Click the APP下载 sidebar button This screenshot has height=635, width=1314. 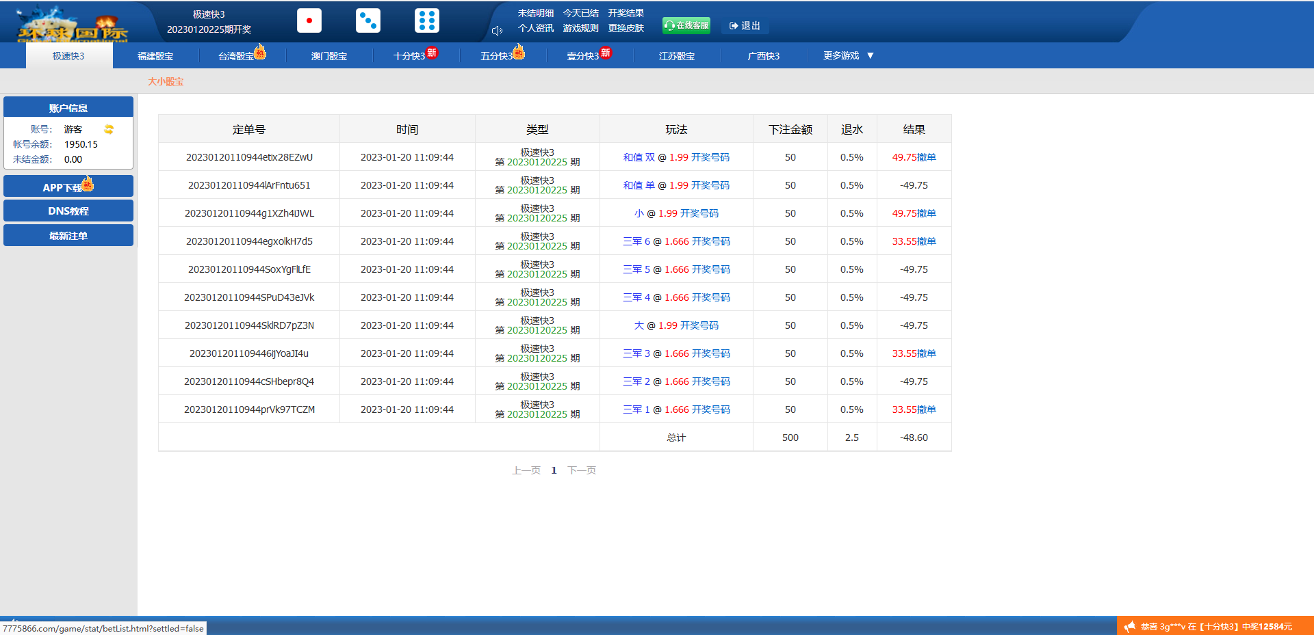pyautogui.click(x=68, y=187)
